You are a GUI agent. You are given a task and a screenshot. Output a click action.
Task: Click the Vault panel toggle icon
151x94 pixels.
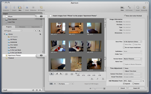(x=37, y=90)
